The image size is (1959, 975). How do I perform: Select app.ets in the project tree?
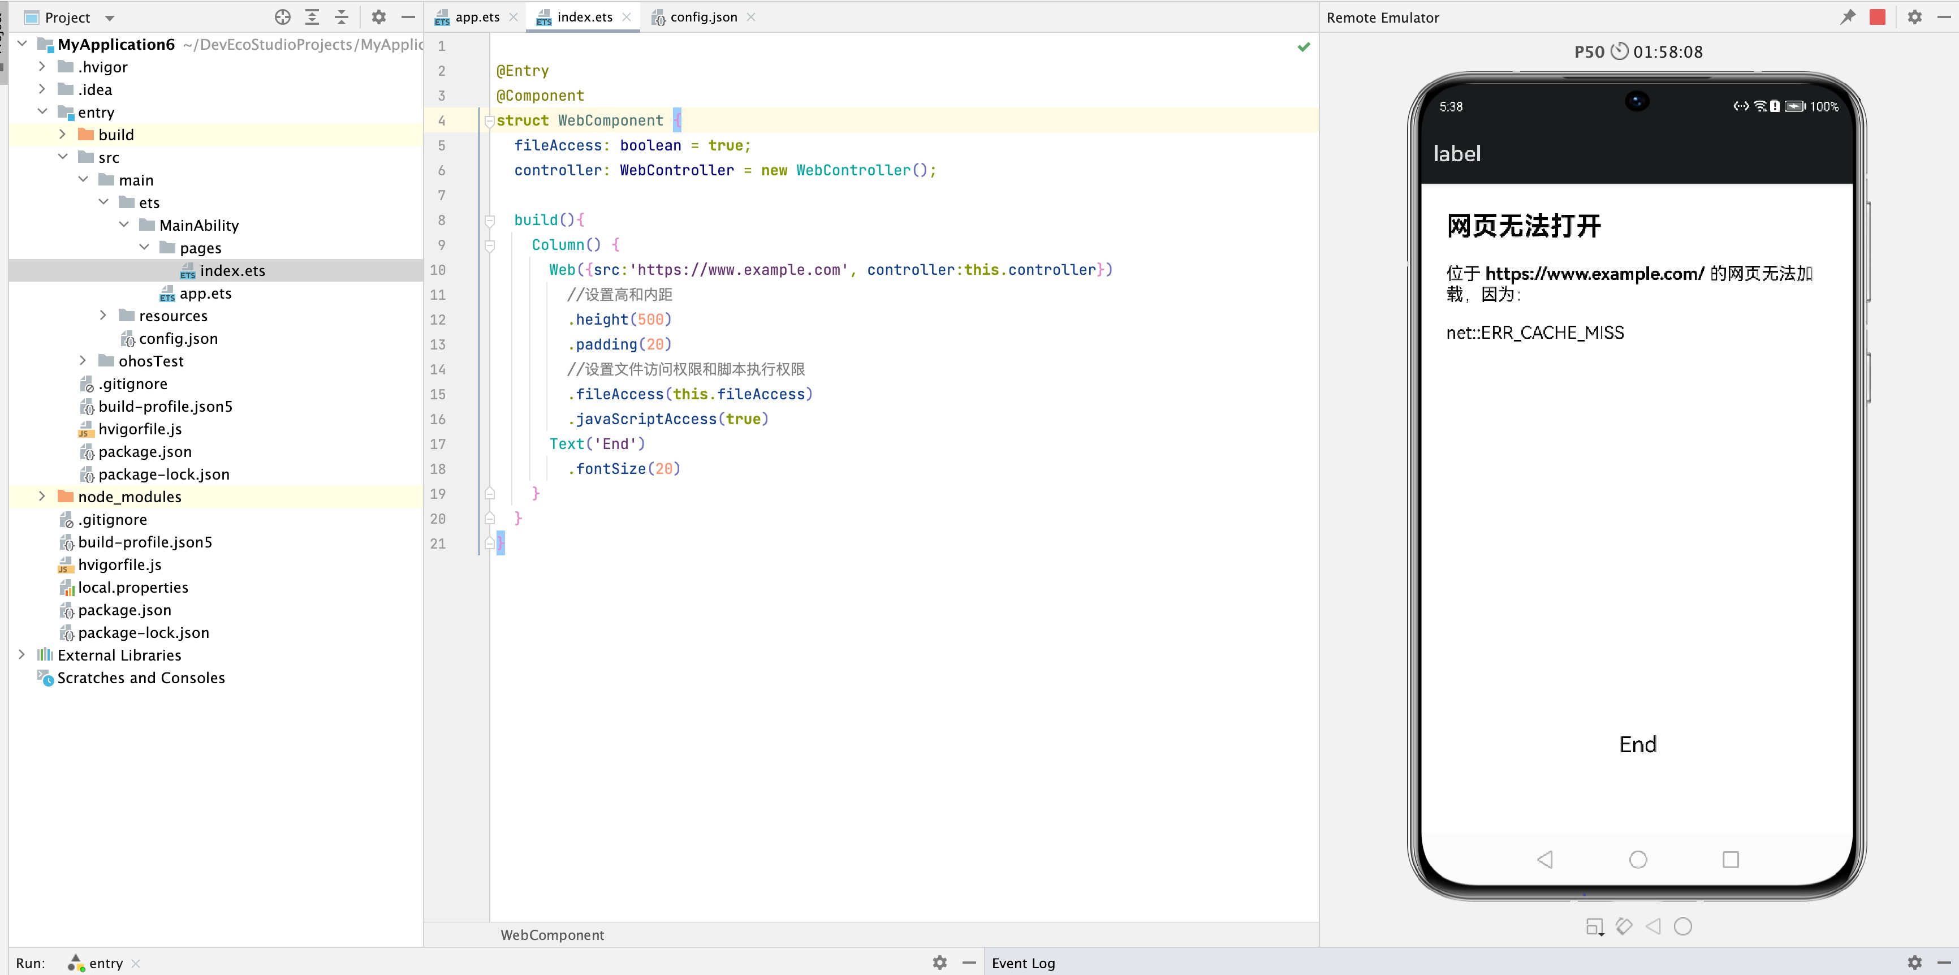pos(205,294)
